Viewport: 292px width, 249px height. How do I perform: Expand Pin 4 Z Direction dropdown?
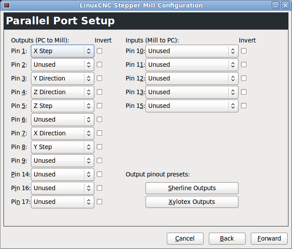(62, 92)
